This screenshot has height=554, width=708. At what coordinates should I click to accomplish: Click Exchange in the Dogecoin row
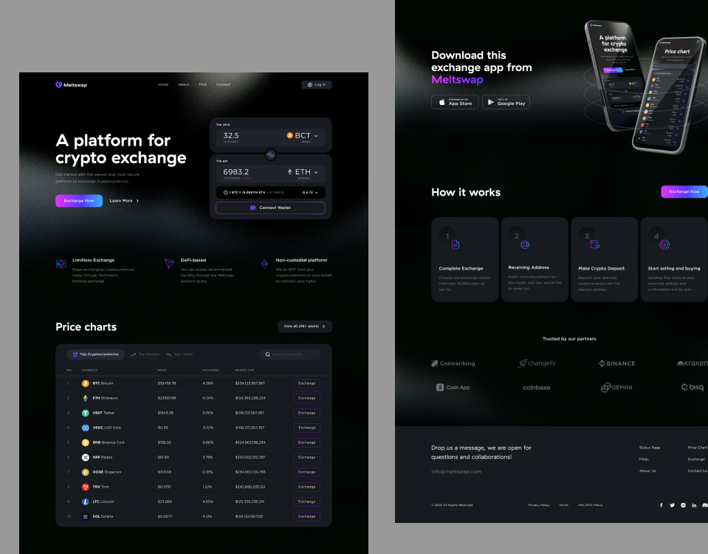306,472
